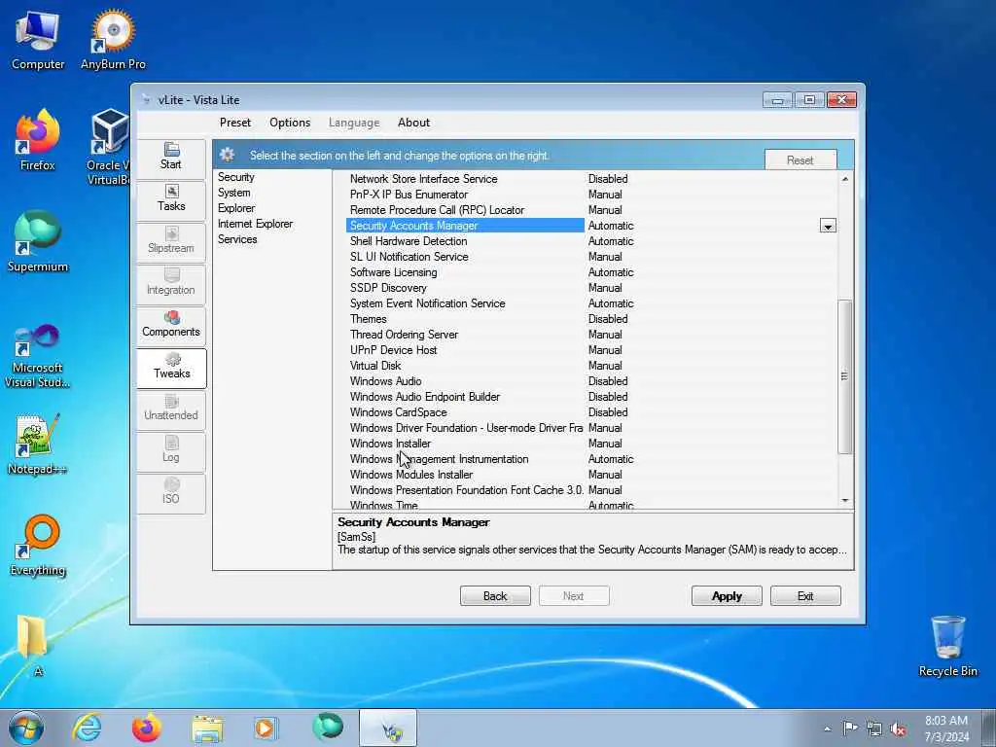Open the Oracle VirtualBox desktop shortcut

[x=107, y=148]
